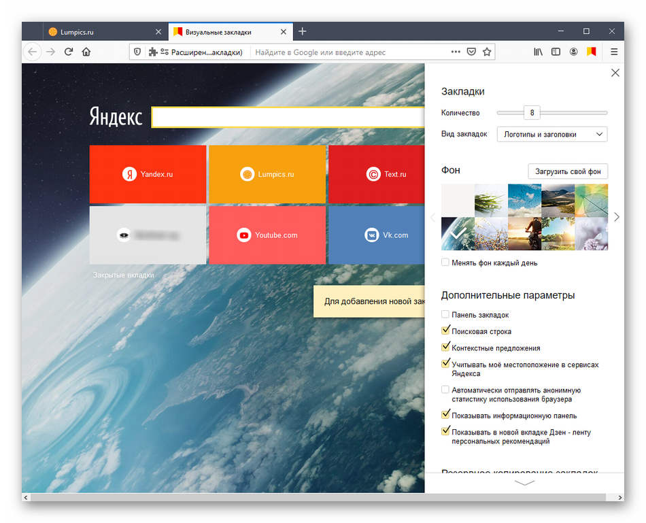Viewport: 646px width, 523px height.
Task: Toggle Учитывать моё местоположение checkbox
Action: pyautogui.click(x=445, y=363)
